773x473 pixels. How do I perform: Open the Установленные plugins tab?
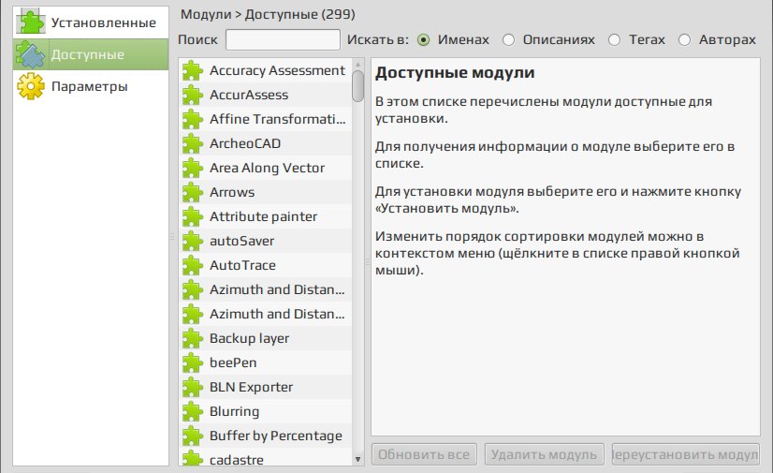pos(91,22)
